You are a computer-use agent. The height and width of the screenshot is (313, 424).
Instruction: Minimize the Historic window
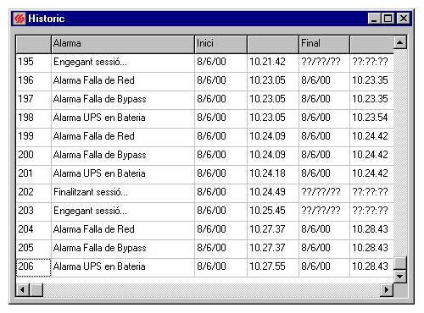tap(374, 19)
